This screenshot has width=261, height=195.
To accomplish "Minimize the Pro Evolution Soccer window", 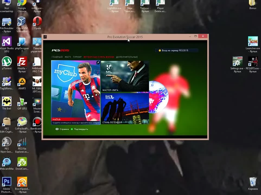I will (x=190, y=36).
